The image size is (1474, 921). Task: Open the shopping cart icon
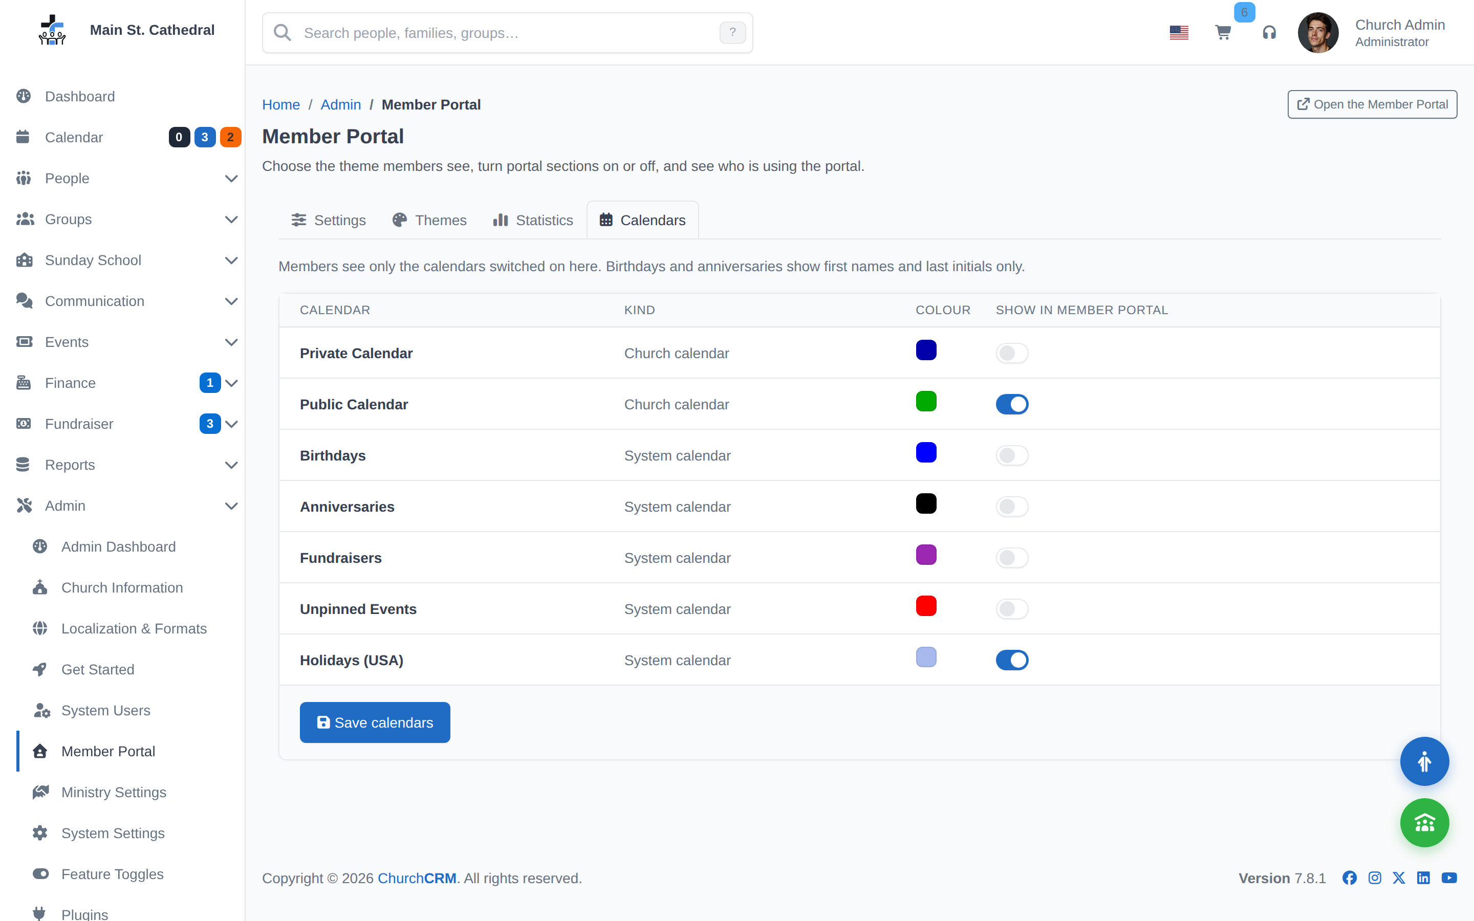(x=1223, y=32)
